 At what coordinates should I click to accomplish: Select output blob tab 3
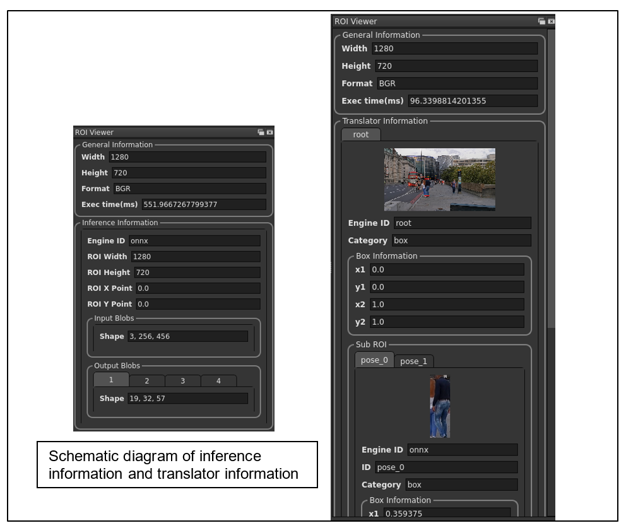pos(182,380)
